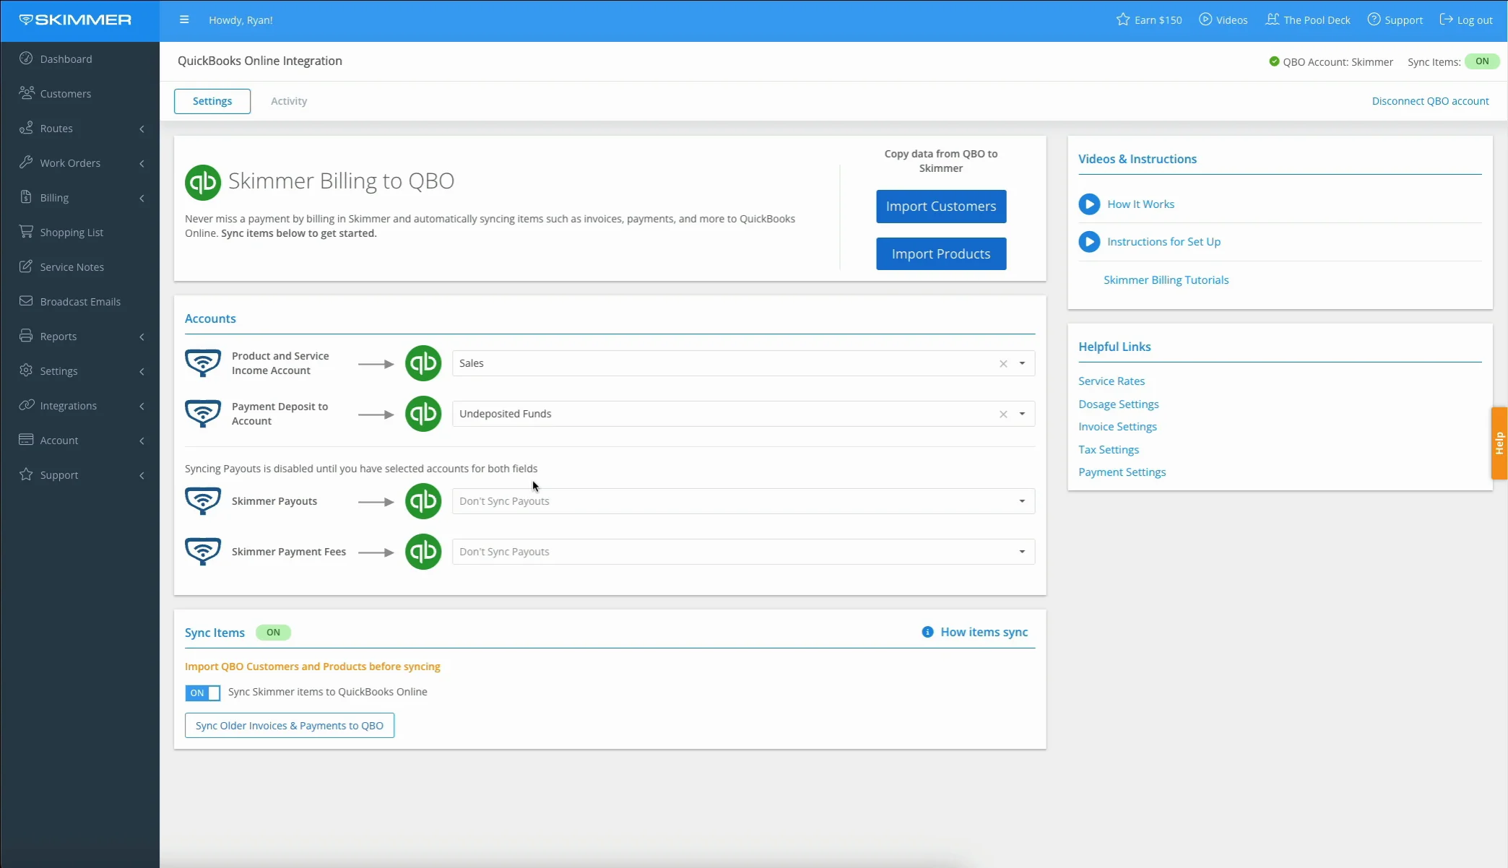Expand the Work Orders submenu chevron
1508x868 pixels.
click(x=142, y=163)
